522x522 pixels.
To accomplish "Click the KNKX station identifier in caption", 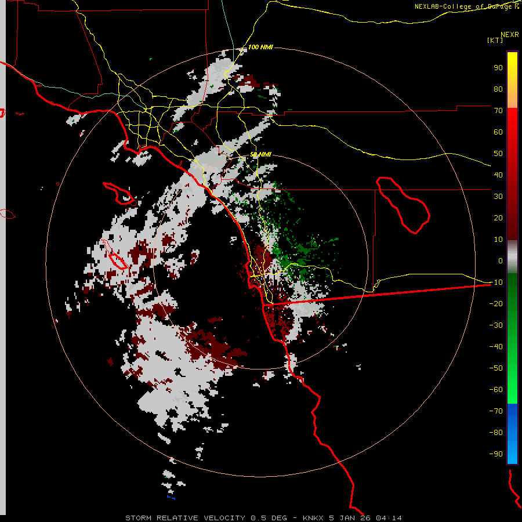I will point(313,518).
